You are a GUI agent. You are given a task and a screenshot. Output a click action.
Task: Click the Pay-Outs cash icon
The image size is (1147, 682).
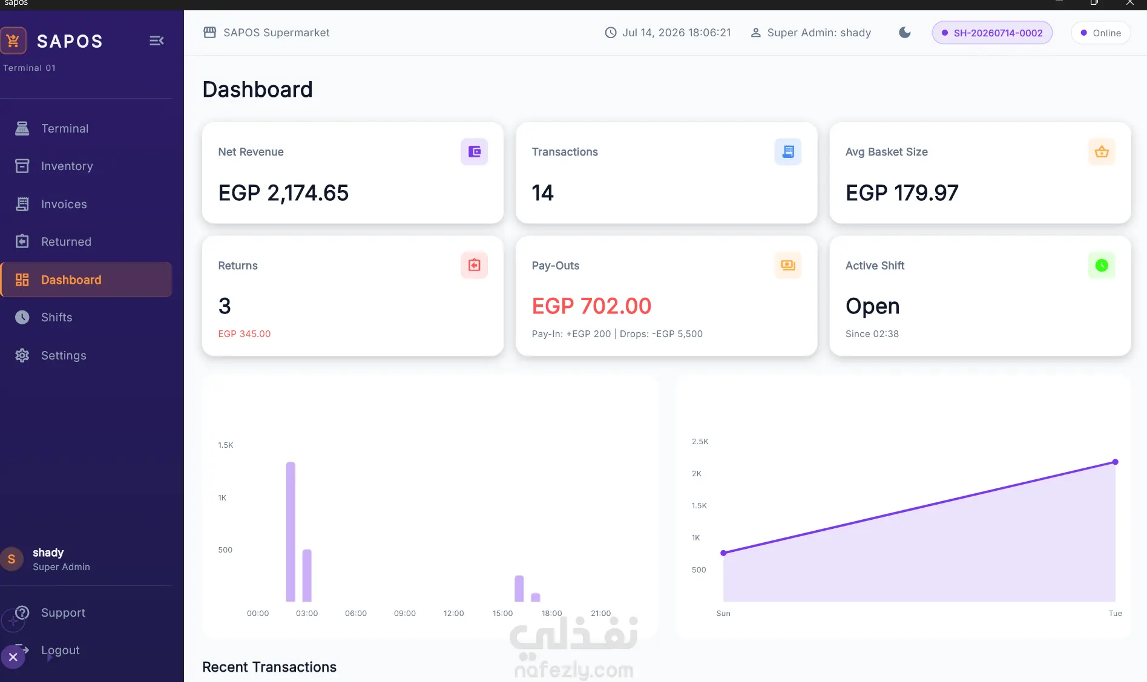tap(788, 265)
